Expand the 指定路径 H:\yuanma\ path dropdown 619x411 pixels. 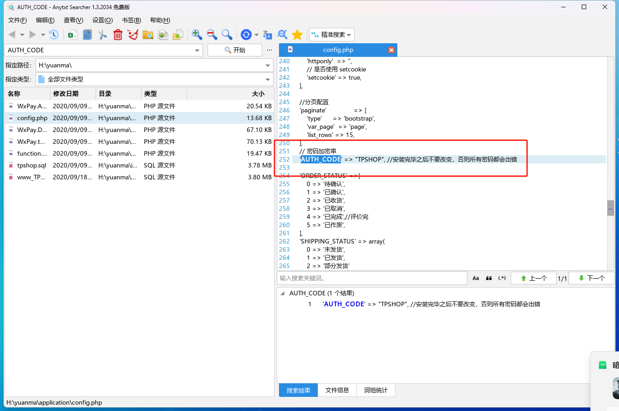coord(268,66)
